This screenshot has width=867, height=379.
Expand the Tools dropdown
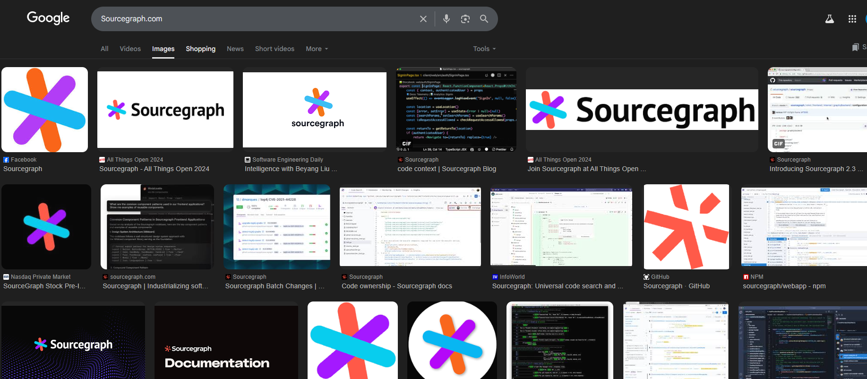pyautogui.click(x=485, y=49)
